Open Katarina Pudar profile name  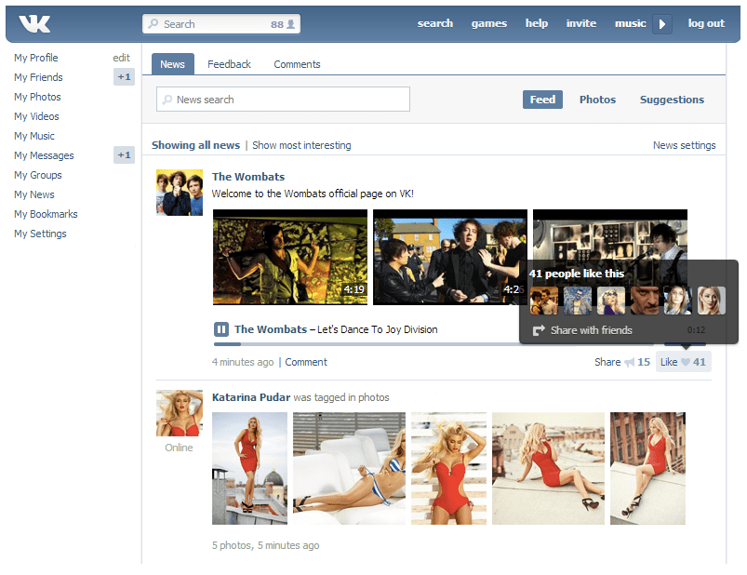(x=251, y=397)
